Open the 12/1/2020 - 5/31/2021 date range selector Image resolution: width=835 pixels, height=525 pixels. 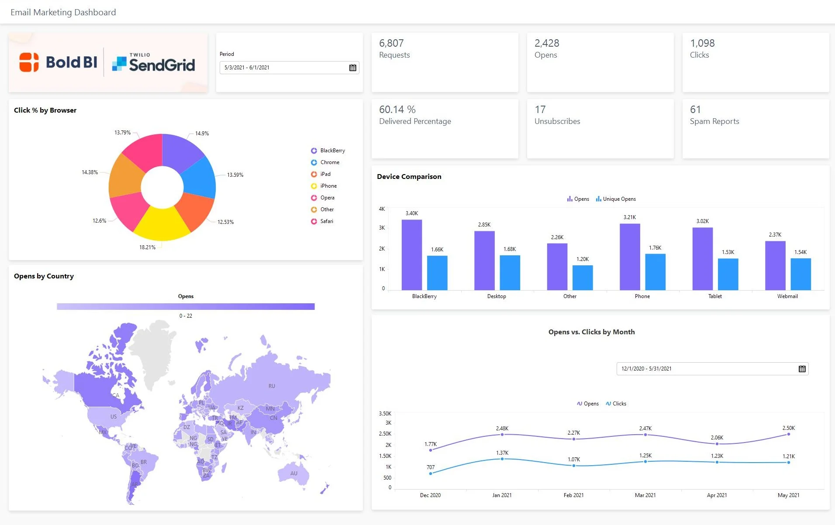(707, 368)
